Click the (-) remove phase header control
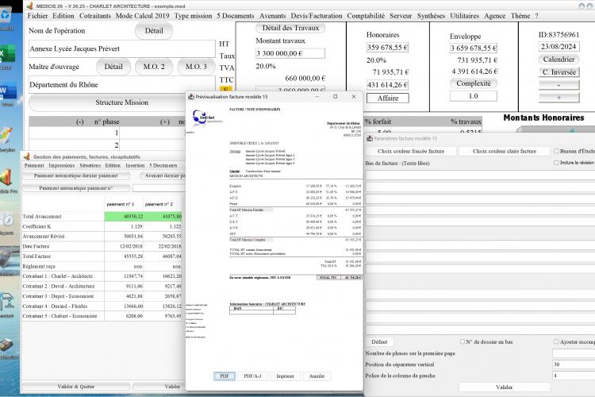Viewport: 595px width, 397px height. coord(79,121)
